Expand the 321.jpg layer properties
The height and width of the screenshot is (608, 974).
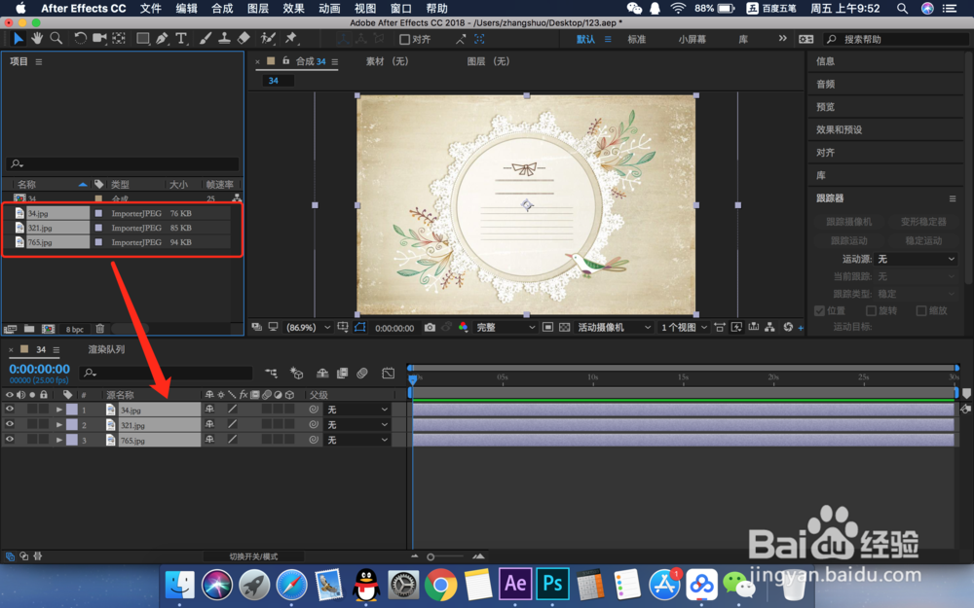pos(59,425)
